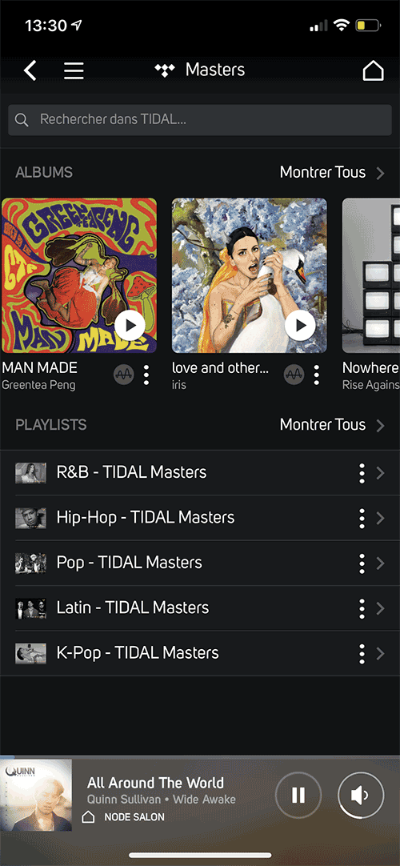Image resolution: width=400 pixels, height=866 pixels.
Task: Open options for iris album
Action: click(316, 375)
